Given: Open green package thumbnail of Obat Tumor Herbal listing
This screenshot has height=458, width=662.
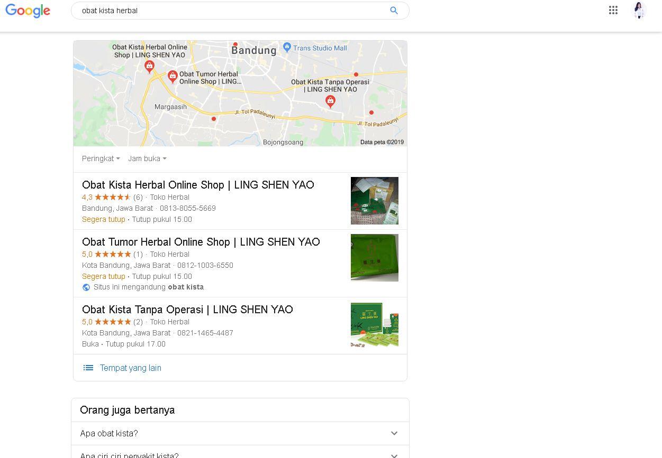Looking at the screenshot, I should pyautogui.click(x=375, y=258).
